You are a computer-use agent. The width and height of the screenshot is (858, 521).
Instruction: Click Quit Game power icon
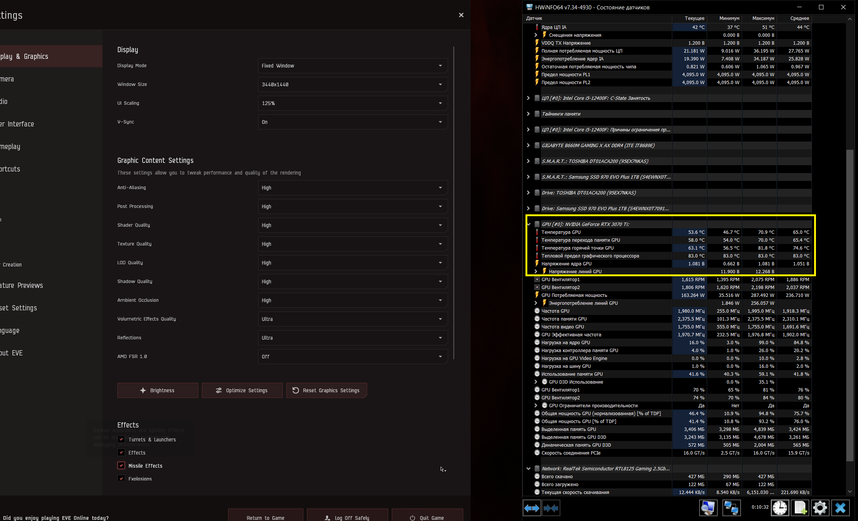(412, 518)
